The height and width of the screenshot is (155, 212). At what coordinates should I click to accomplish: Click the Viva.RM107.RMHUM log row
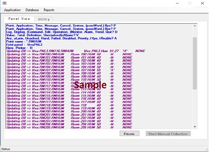(x=69, y=70)
